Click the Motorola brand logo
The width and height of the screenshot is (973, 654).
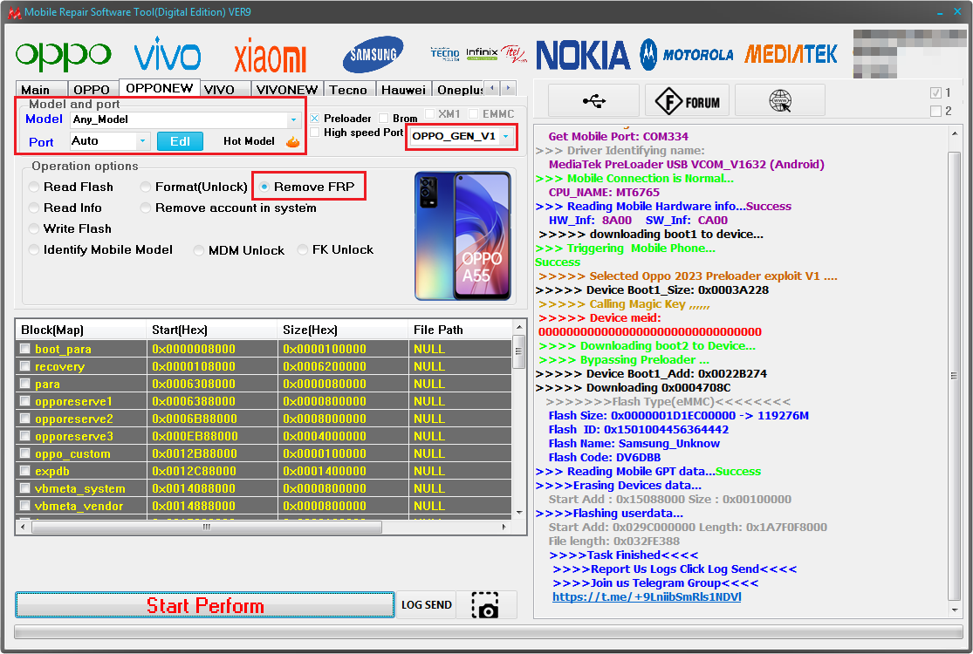pos(687,55)
